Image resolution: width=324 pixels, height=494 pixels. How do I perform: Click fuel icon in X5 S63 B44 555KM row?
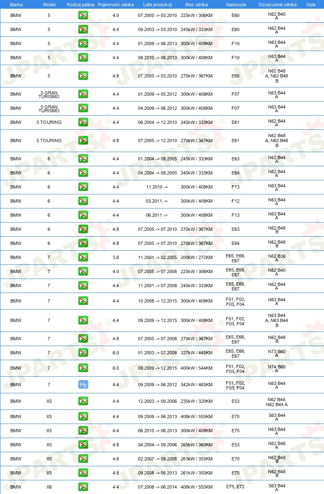click(x=83, y=416)
